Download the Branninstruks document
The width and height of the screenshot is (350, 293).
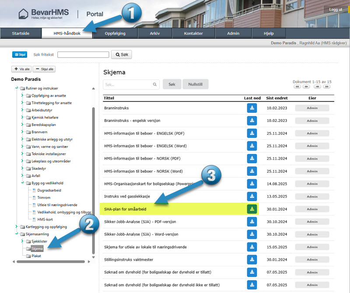(x=252, y=108)
